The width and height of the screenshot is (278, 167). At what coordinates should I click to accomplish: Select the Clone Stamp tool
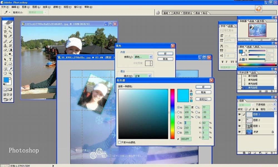pos(6,46)
